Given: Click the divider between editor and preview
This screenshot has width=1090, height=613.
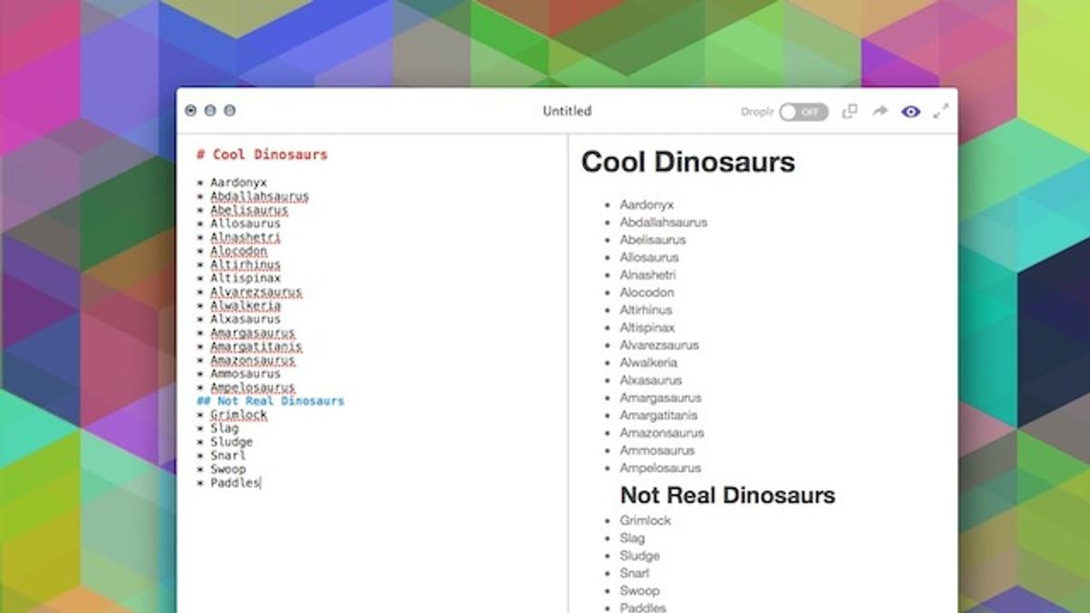Looking at the screenshot, I should tap(569, 363).
